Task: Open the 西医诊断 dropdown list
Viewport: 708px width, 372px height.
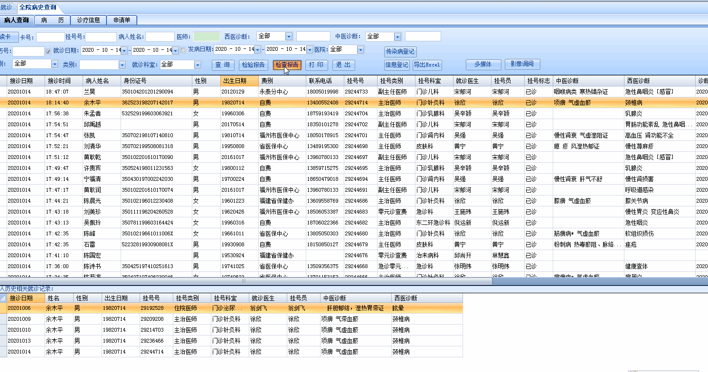Action: point(289,37)
